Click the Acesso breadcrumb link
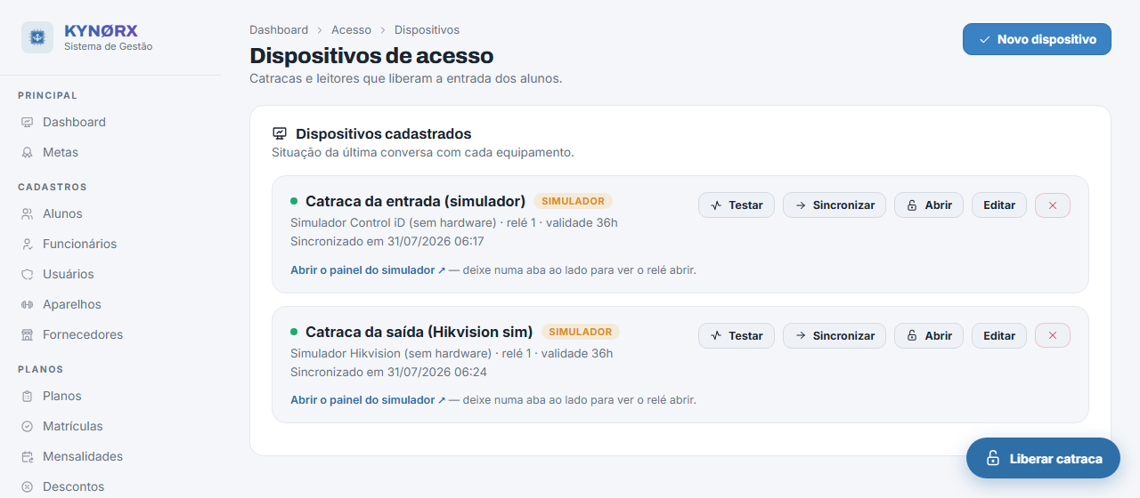This screenshot has height=498, width=1140. click(x=351, y=30)
